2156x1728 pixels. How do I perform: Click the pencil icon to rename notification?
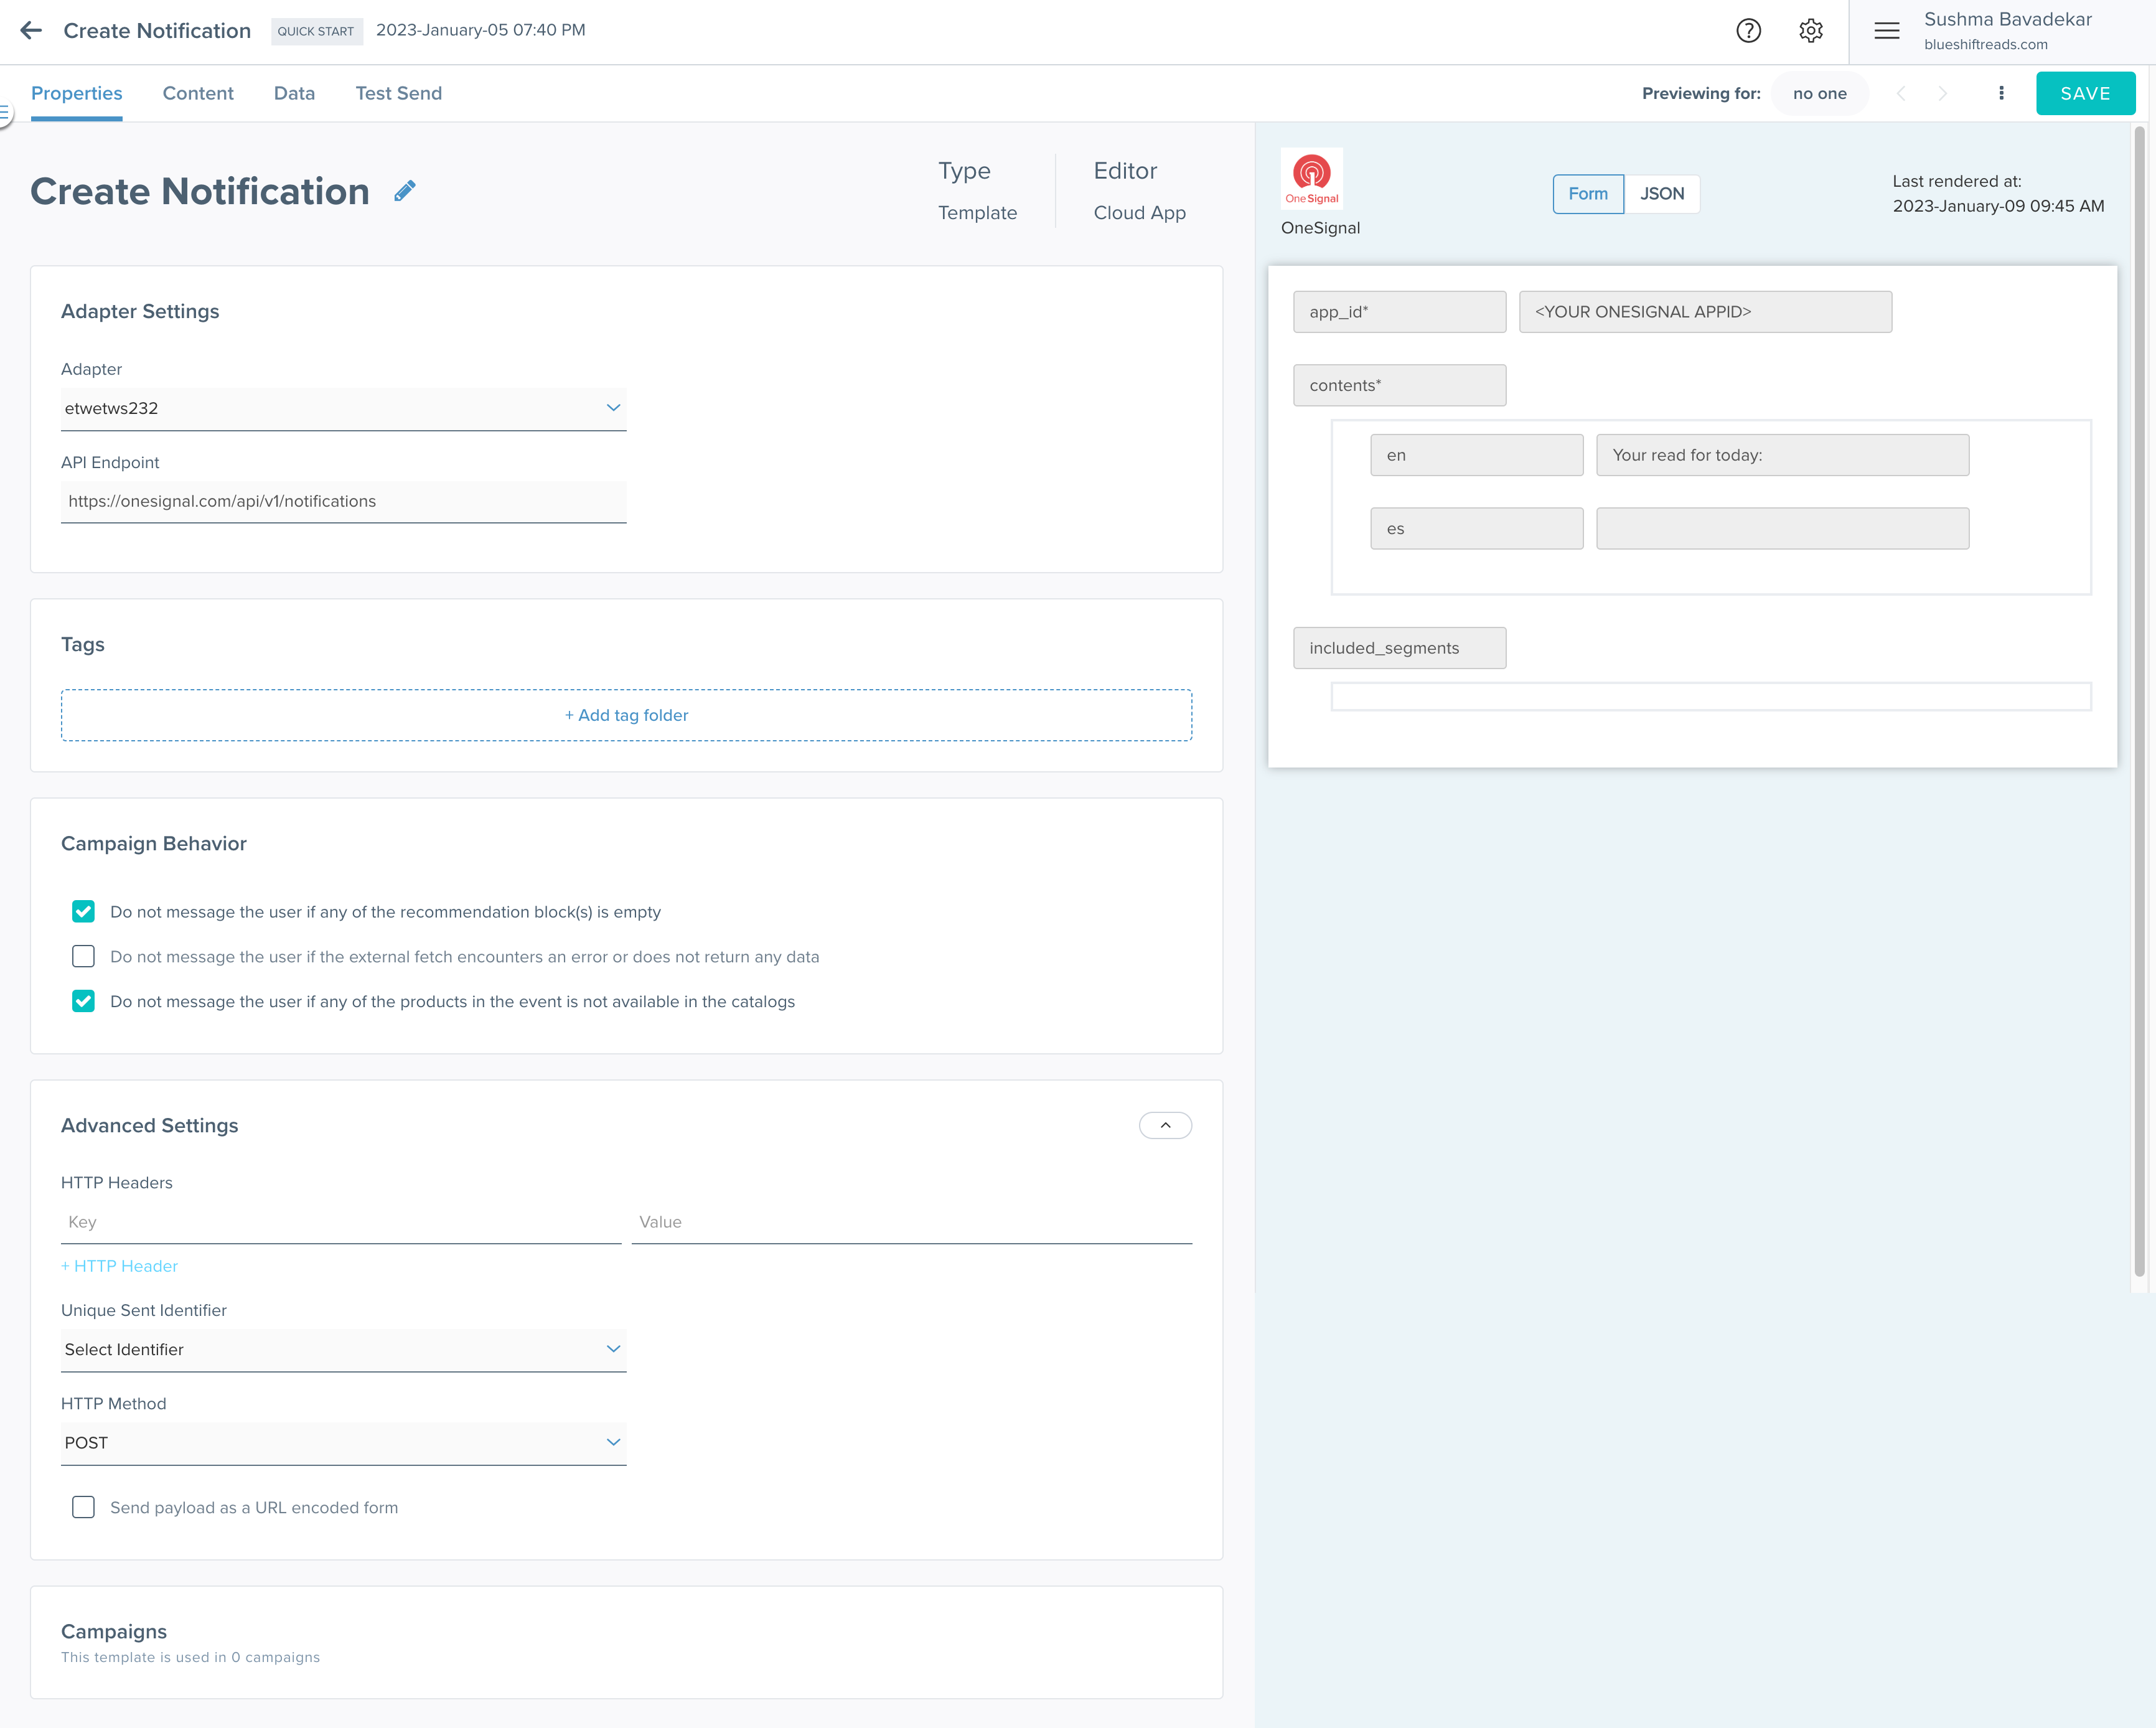point(404,191)
